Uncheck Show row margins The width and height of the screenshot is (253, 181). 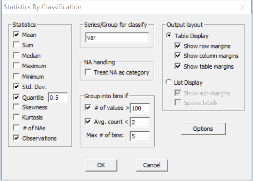click(x=178, y=46)
